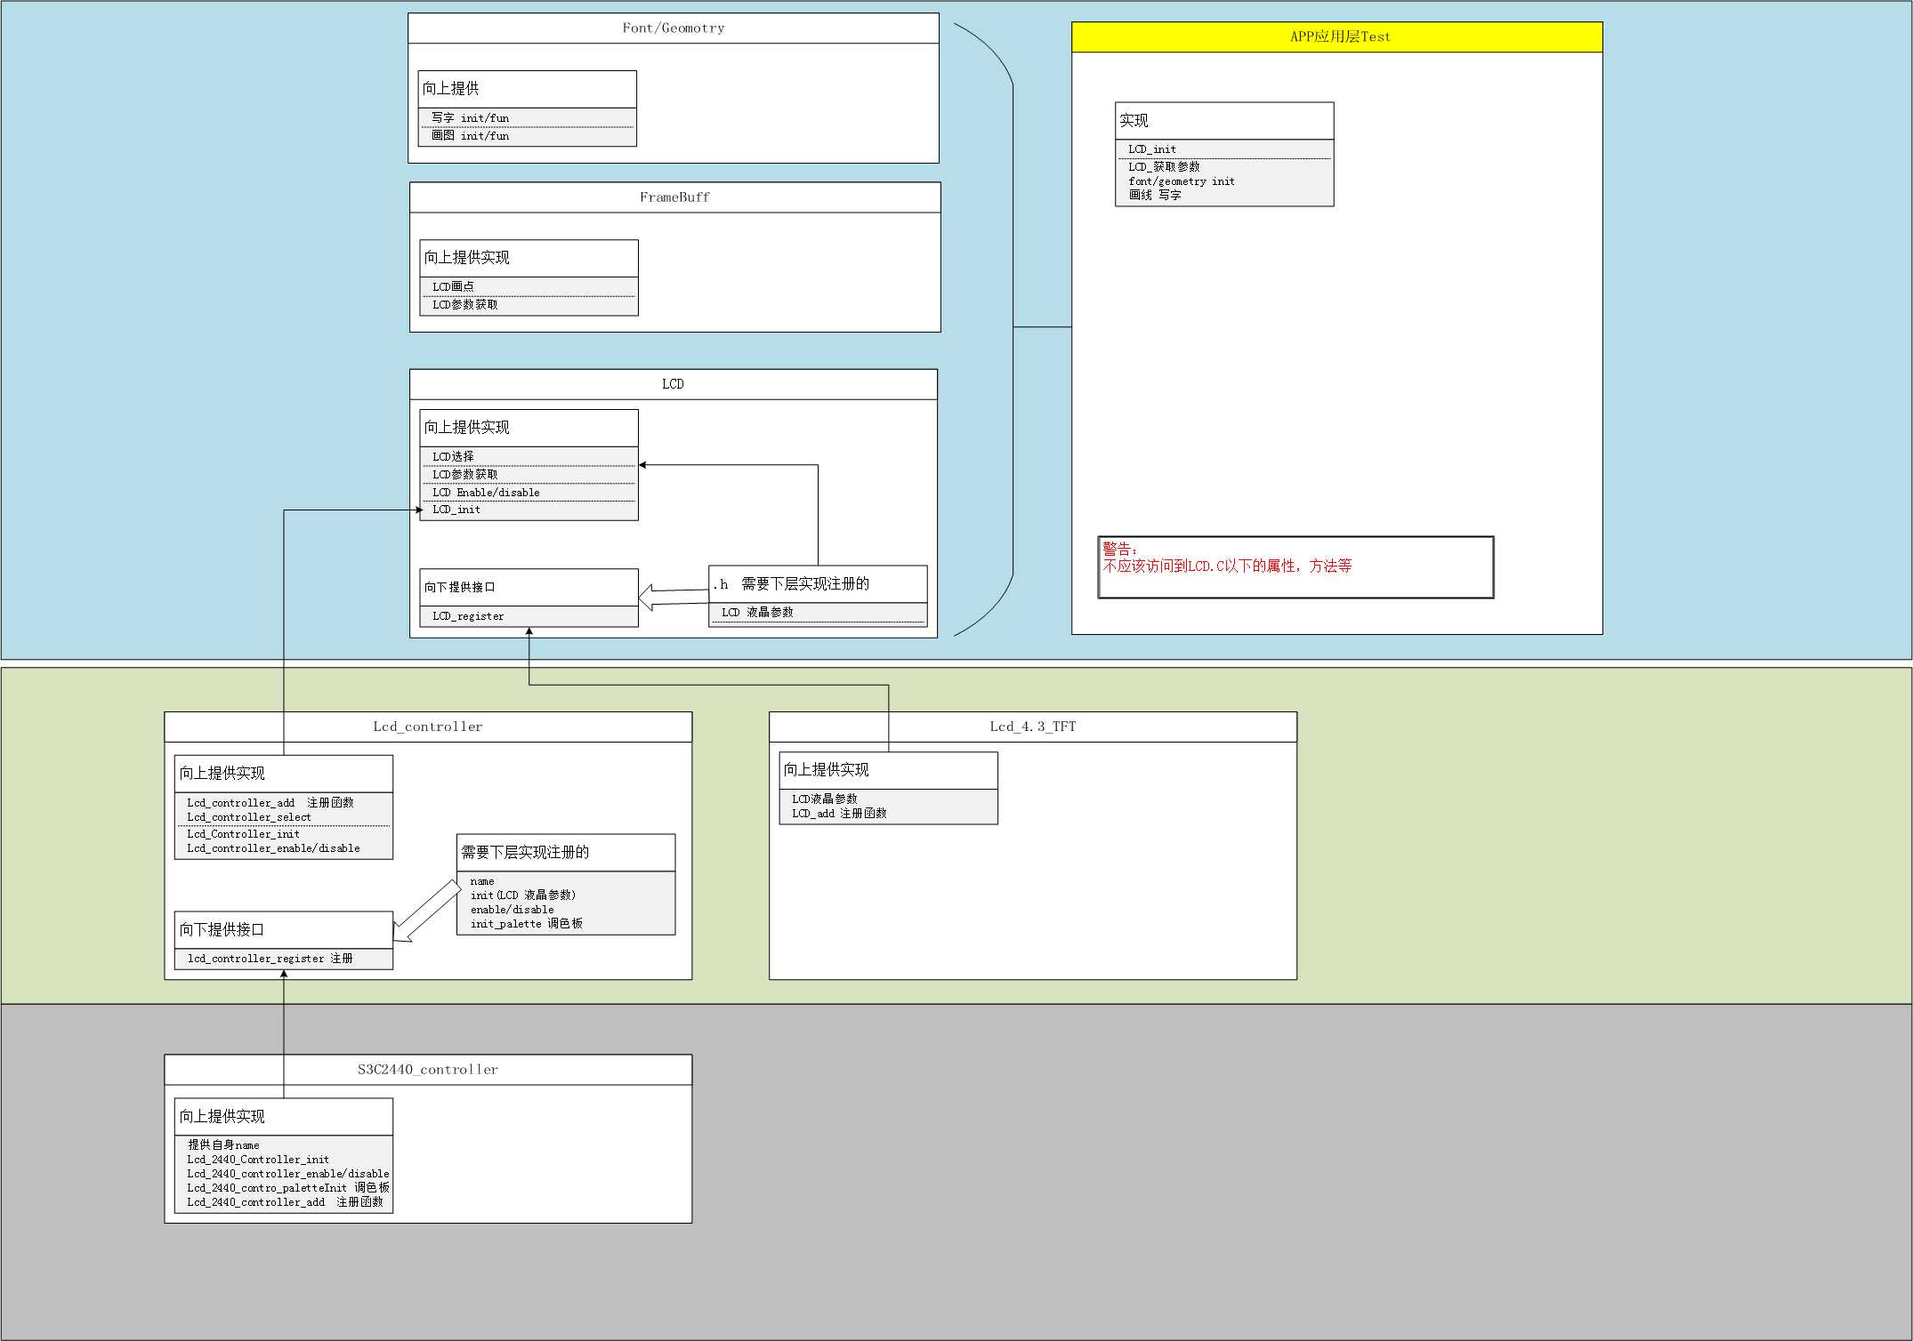
Task: Select the Lcd_controller box title
Action: coord(428,727)
